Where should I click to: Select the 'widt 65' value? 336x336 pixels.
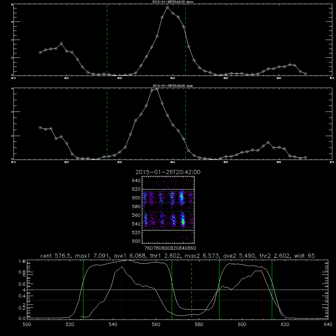tap(304, 256)
